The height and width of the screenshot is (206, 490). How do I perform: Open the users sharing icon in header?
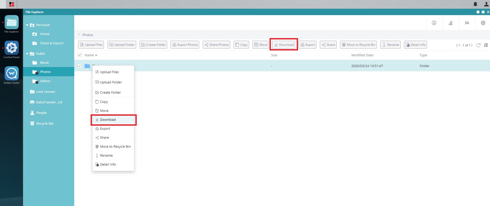click(467, 23)
